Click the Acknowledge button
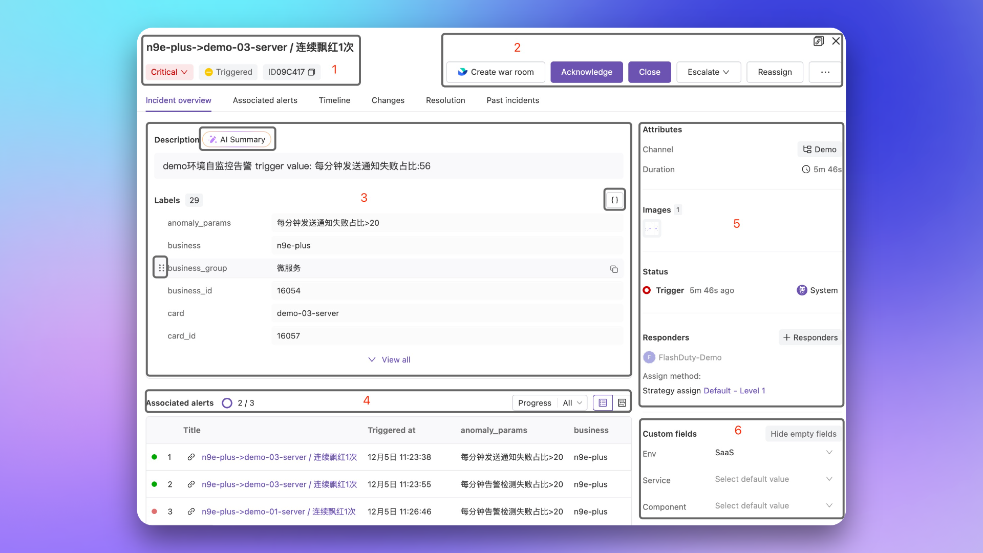983x553 pixels. (x=586, y=72)
